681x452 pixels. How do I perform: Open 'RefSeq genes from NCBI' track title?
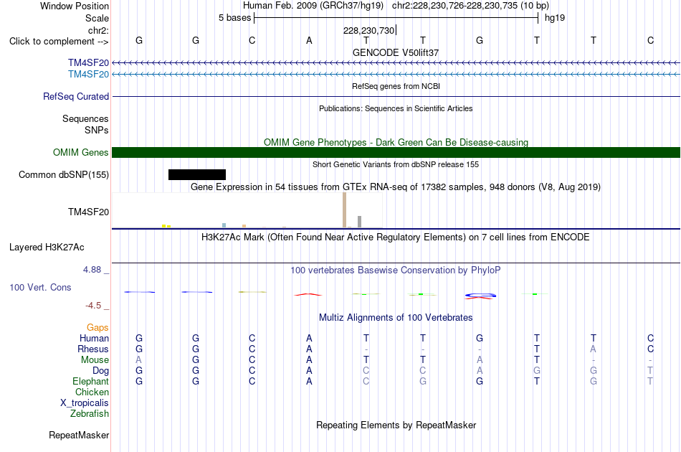[396, 86]
